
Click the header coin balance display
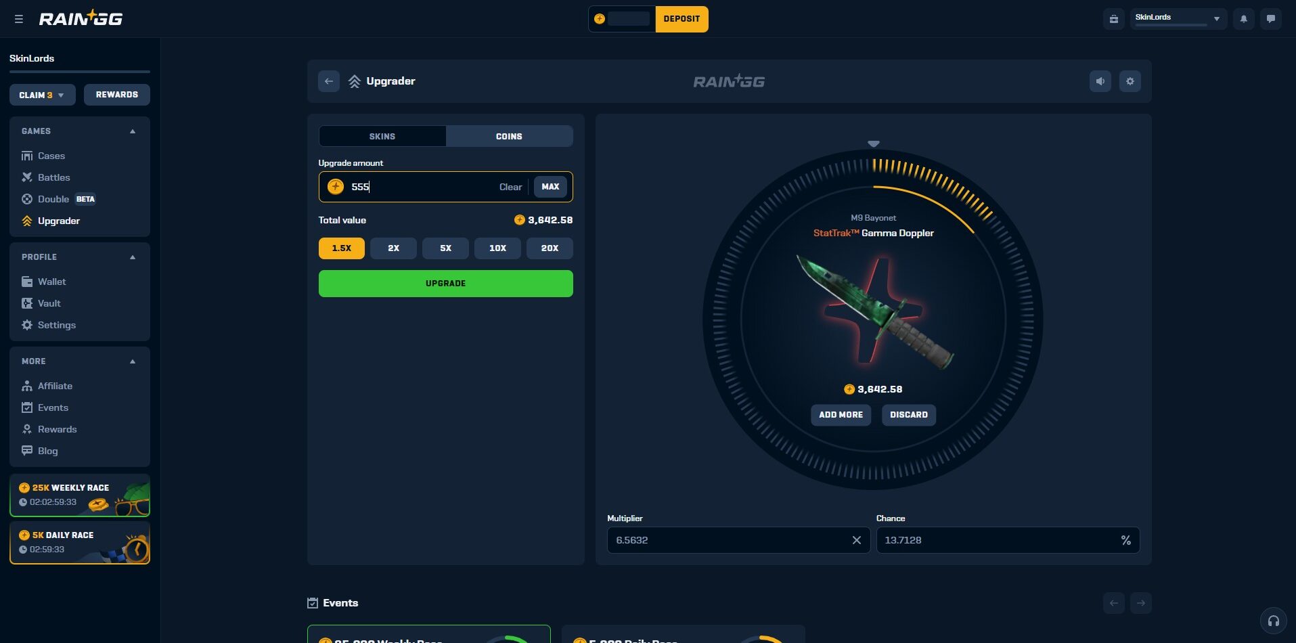coord(622,19)
